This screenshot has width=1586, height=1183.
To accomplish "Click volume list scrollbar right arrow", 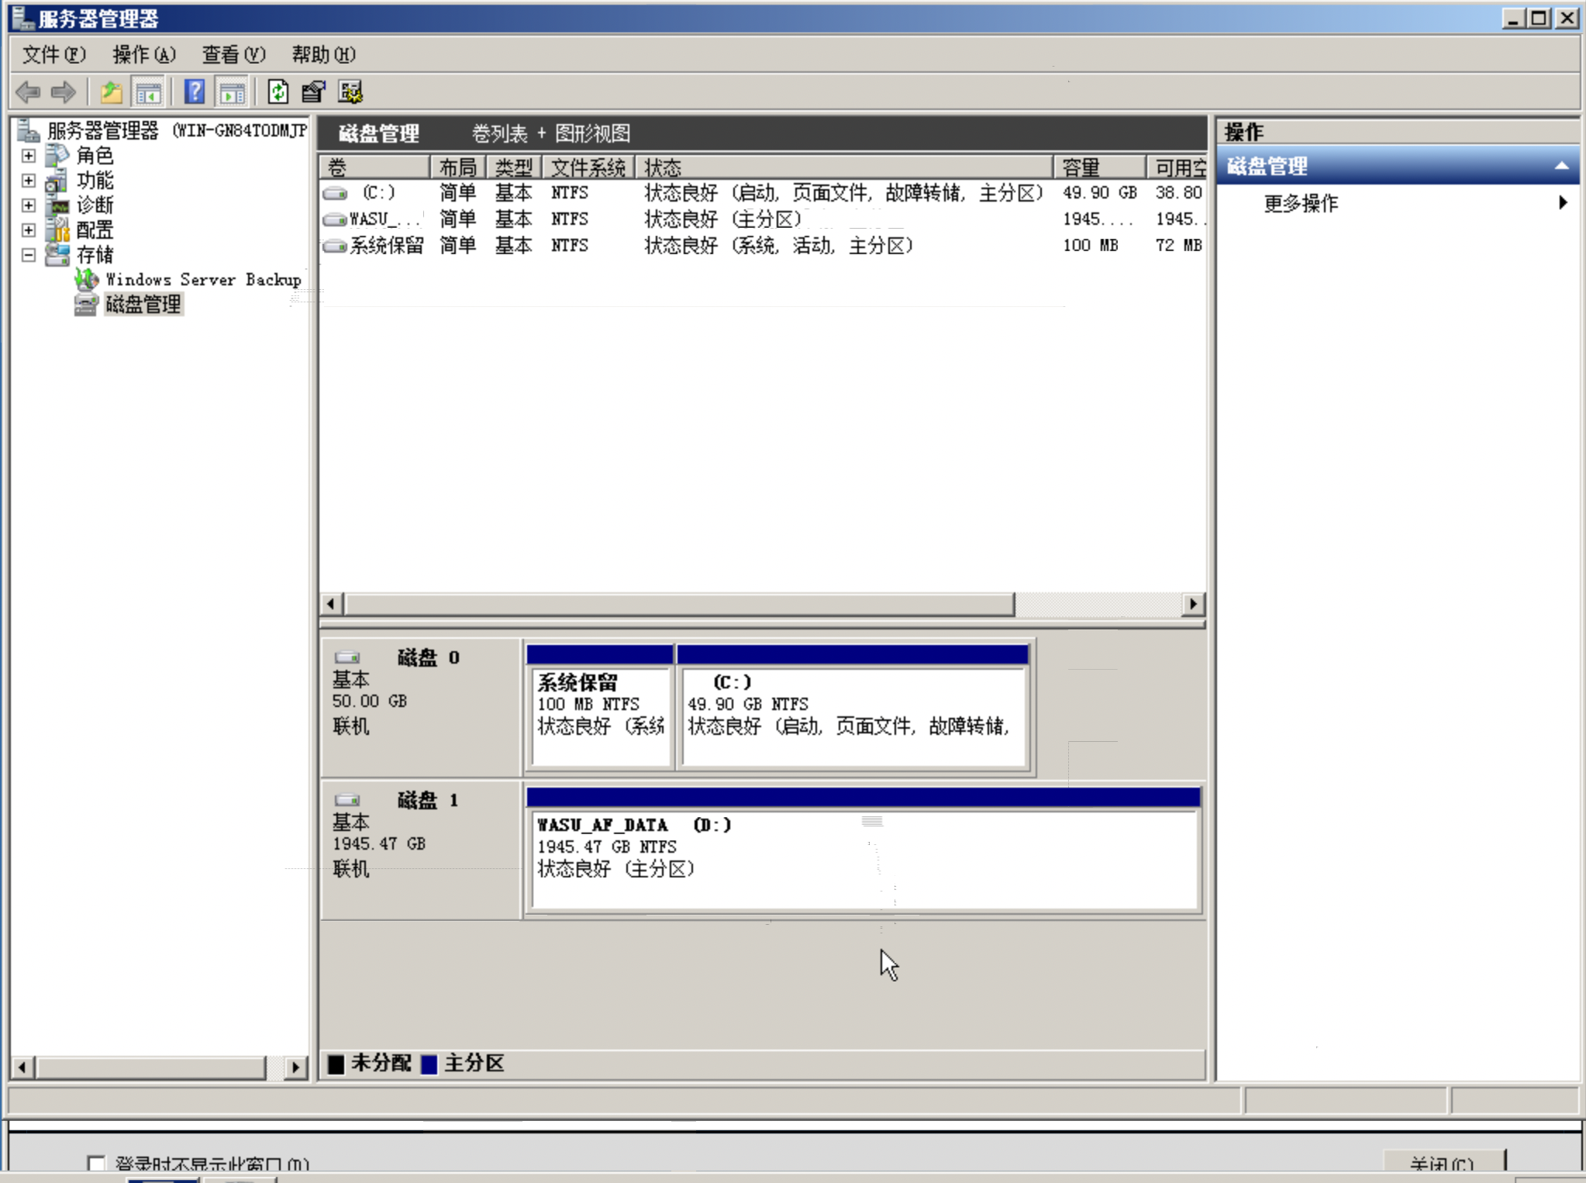I will [1193, 604].
